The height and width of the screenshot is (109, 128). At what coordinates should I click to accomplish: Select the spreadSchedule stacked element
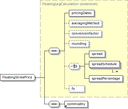click(x=104, y=64)
